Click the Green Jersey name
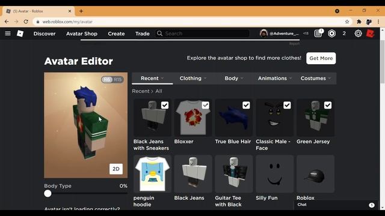Screen dimensions: 385x216 click(x=313, y=142)
